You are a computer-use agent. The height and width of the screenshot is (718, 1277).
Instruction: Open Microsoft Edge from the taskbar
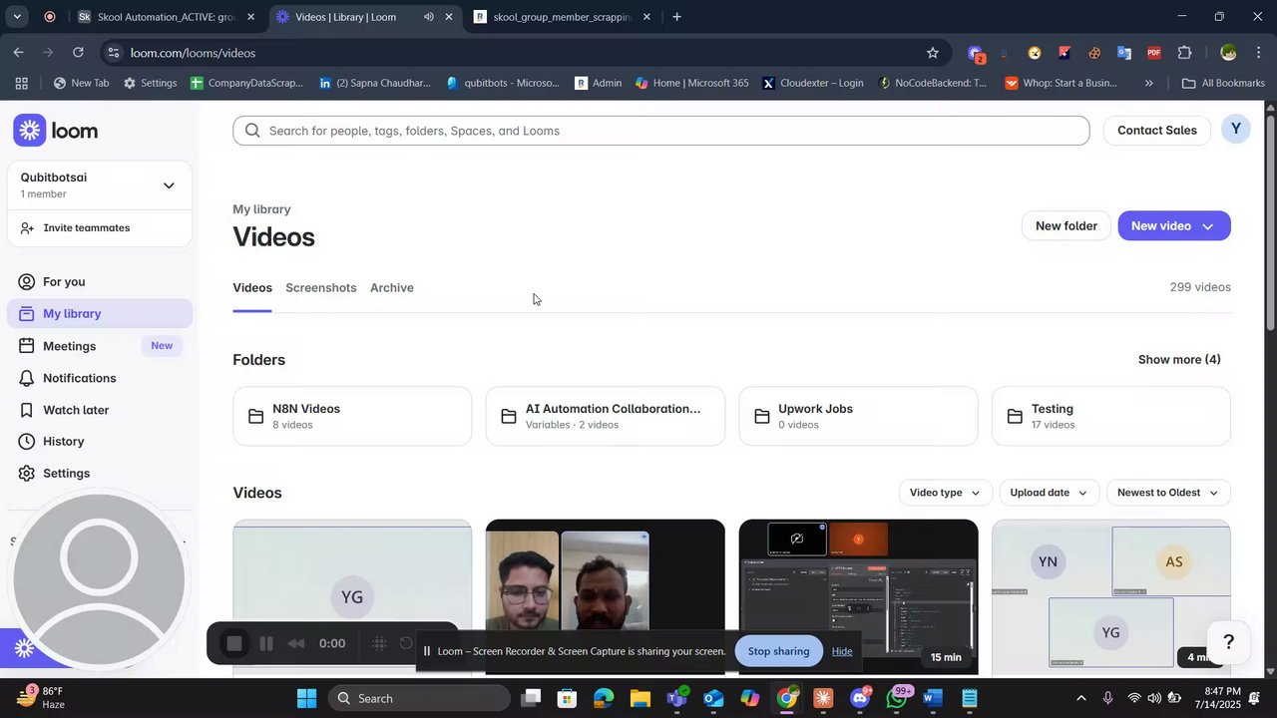click(x=604, y=698)
